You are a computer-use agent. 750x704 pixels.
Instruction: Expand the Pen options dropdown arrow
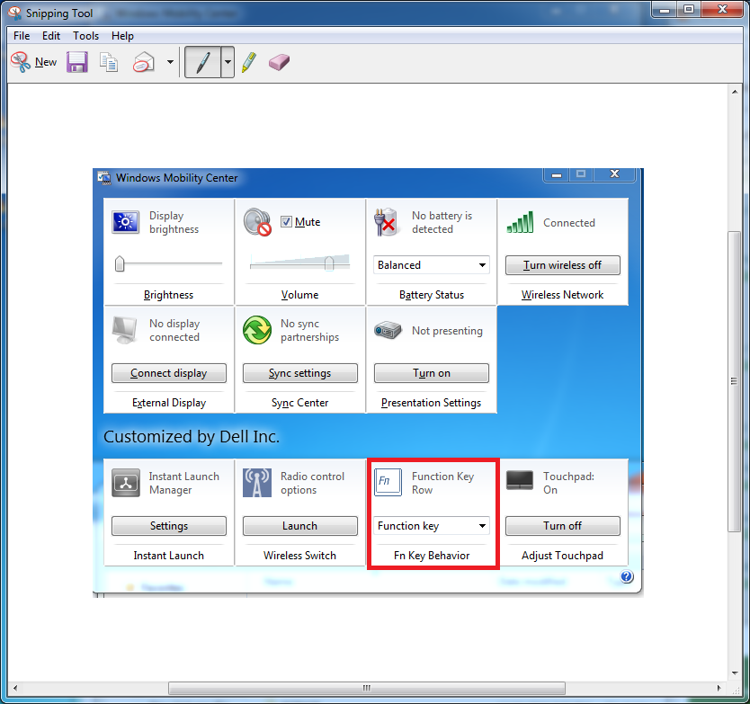point(228,62)
